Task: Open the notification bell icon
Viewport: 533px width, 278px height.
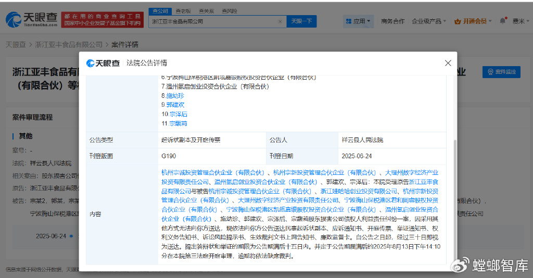Action: [x=503, y=21]
